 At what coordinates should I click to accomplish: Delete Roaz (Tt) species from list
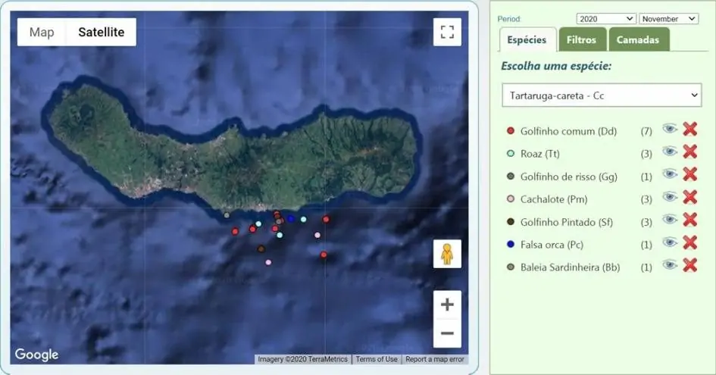coord(689,152)
